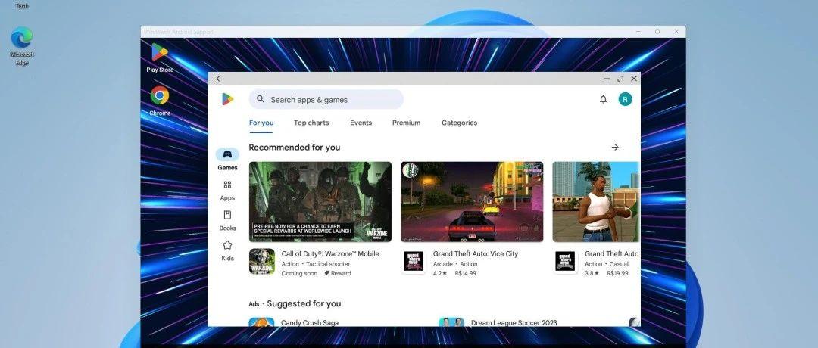Viewport: 818px width, 348px height.
Task: Expand Recommended for you with arrow
Action: tap(615, 148)
